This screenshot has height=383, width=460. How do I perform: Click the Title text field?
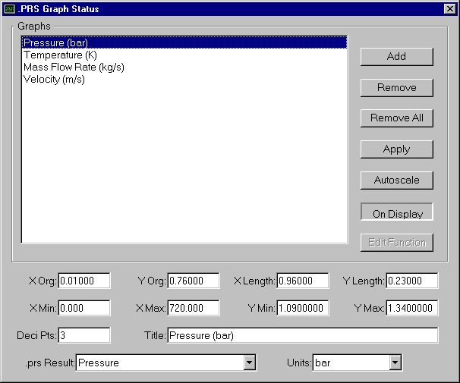pos(303,335)
